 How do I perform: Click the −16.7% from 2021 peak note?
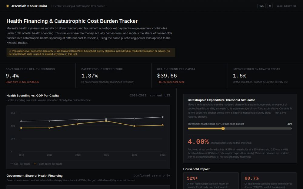pos(171,82)
